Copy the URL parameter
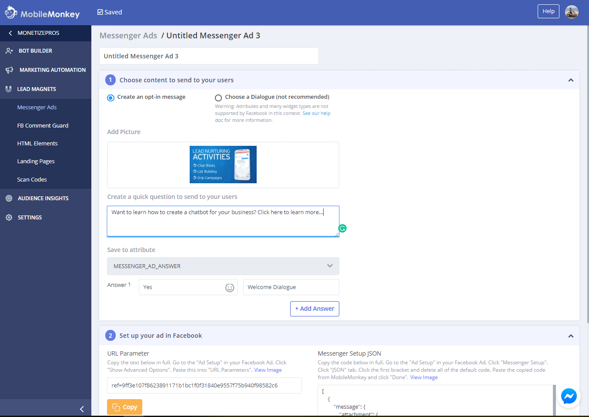Screen dimensions: 589x417 (x=124, y=407)
